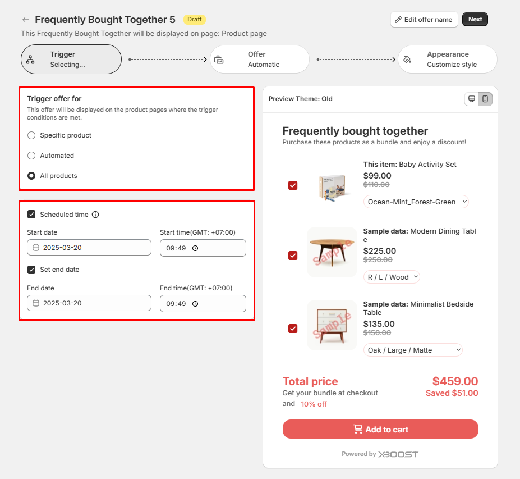This screenshot has height=479, width=520.
Task: Go to the Offer step
Action: [x=260, y=59]
